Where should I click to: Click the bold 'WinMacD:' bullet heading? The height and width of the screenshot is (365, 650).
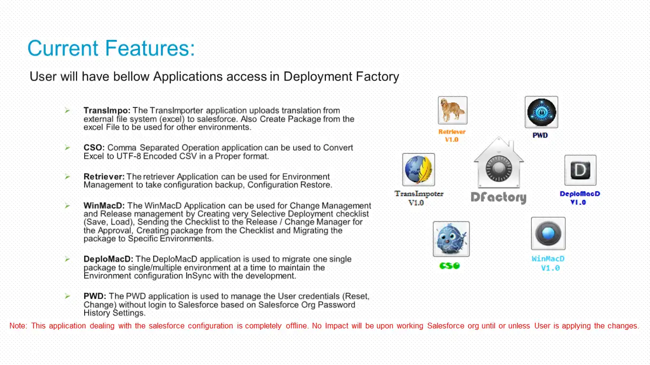pyautogui.click(x=104, y=206)
